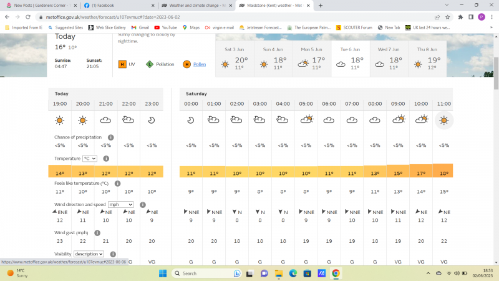Screen dimensions: 499x281
Task: Select the Mon 5 Jun forecast tab
Action: [x=311, y=59]
